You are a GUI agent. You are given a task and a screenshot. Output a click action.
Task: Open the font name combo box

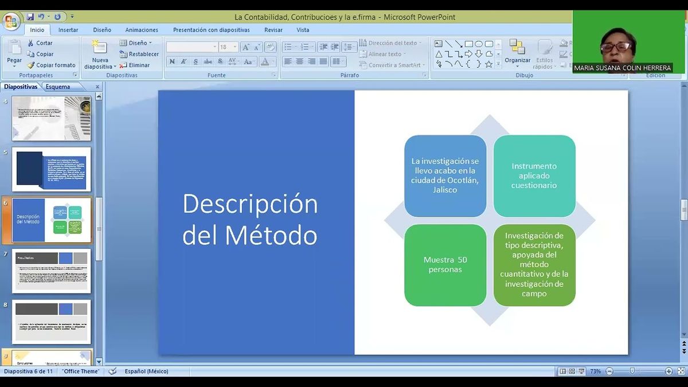[192, 47]
